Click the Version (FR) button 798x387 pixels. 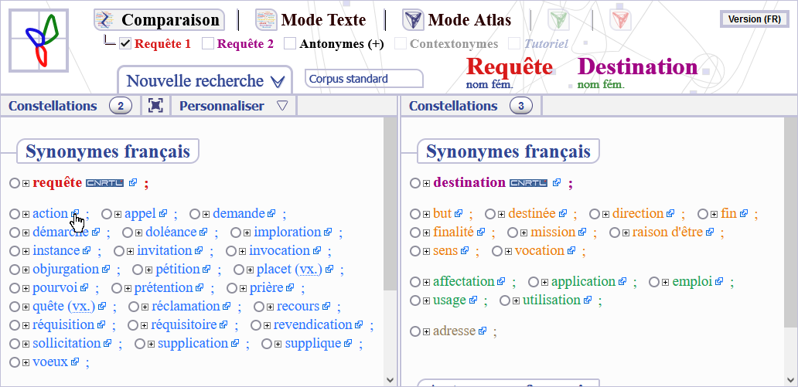(754, 19)
